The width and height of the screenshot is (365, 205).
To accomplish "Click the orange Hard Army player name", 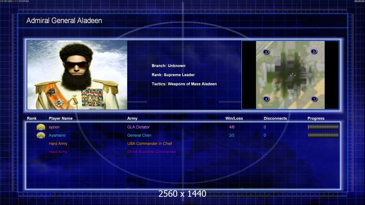I will [x=58, y=143].
